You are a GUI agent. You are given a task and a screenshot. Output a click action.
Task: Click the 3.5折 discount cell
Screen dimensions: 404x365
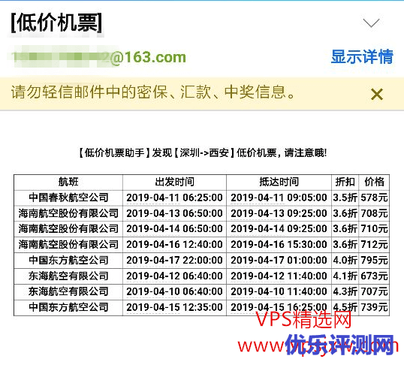tap(345, 198)
